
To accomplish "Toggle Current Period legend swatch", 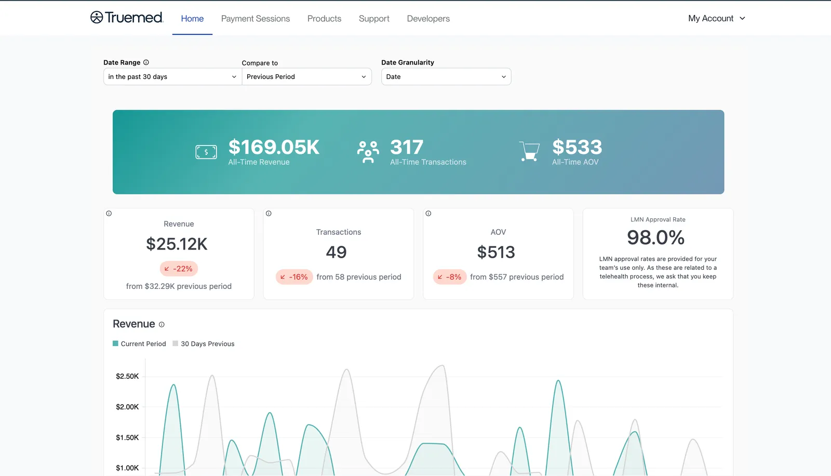I will pos(115,343).
